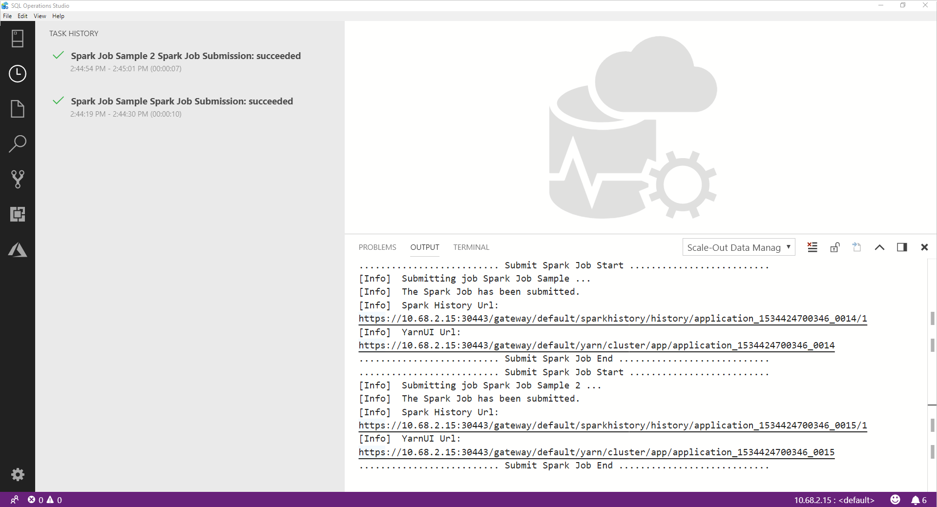Viewport: 937px width, 507px height.
Task: Open the Servers view in the sidebar
Action: coord(18,39)
